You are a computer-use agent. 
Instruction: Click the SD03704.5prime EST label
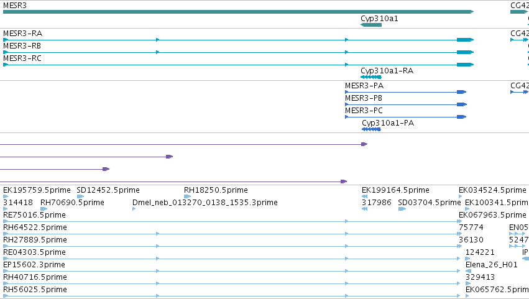(x=429, y=203)
